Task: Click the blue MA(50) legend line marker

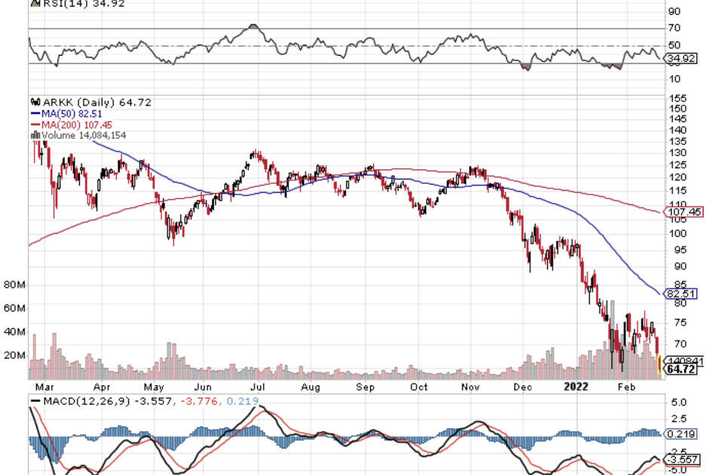Action: tap(35, 113)
